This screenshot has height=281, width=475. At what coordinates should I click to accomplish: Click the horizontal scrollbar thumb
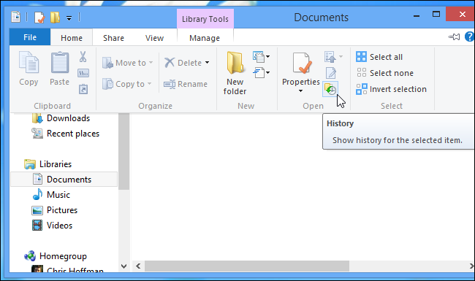[x=247, y=266]
